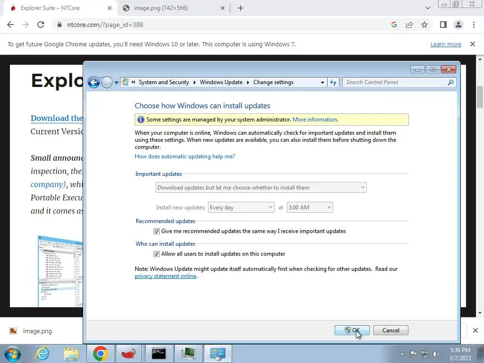Click the Google icon in Chrome address bar
This screenshot has height=363, width=484.
(394, 25)
